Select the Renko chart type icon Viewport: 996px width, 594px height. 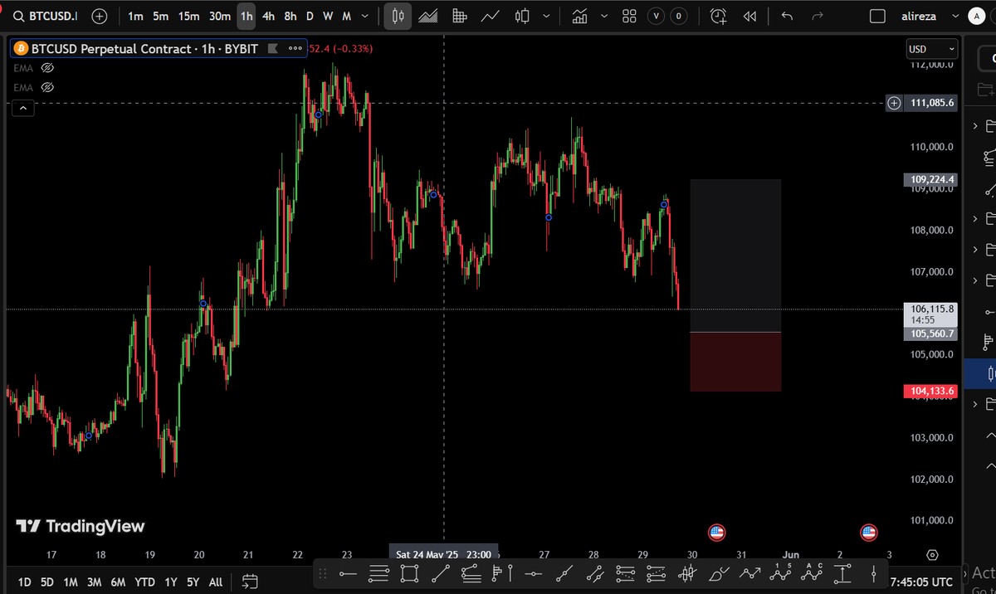pos(459,17)
